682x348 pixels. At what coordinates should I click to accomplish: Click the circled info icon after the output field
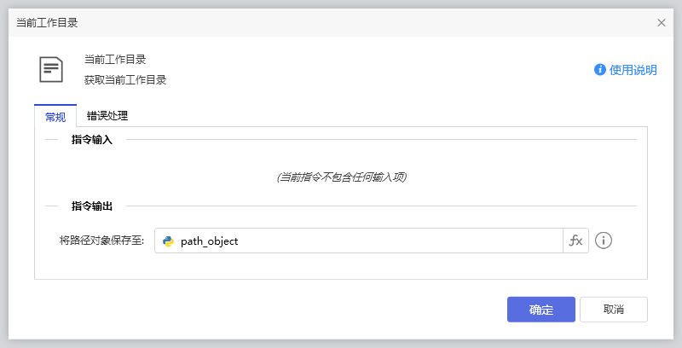click(604, 241)
